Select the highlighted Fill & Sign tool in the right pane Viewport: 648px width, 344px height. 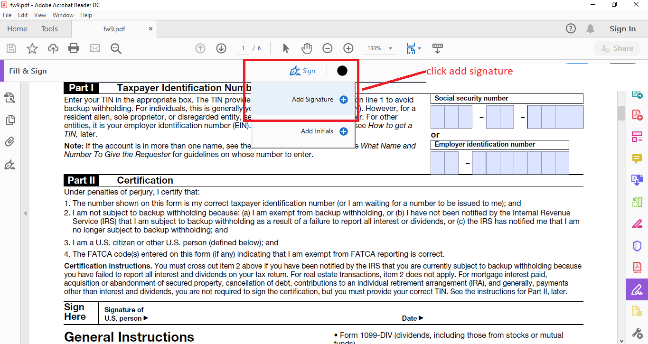[637, 289]
